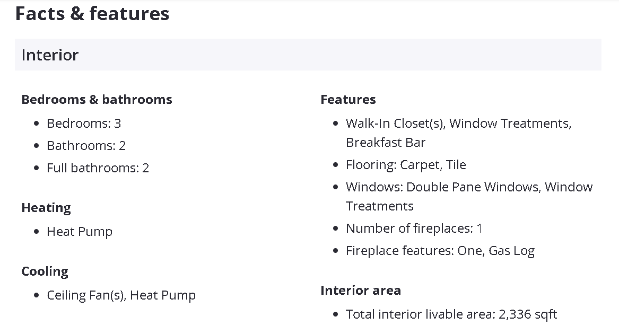The image size is (619, 325).
Task: Click the Interior area subheading
Action: point(361,291)
